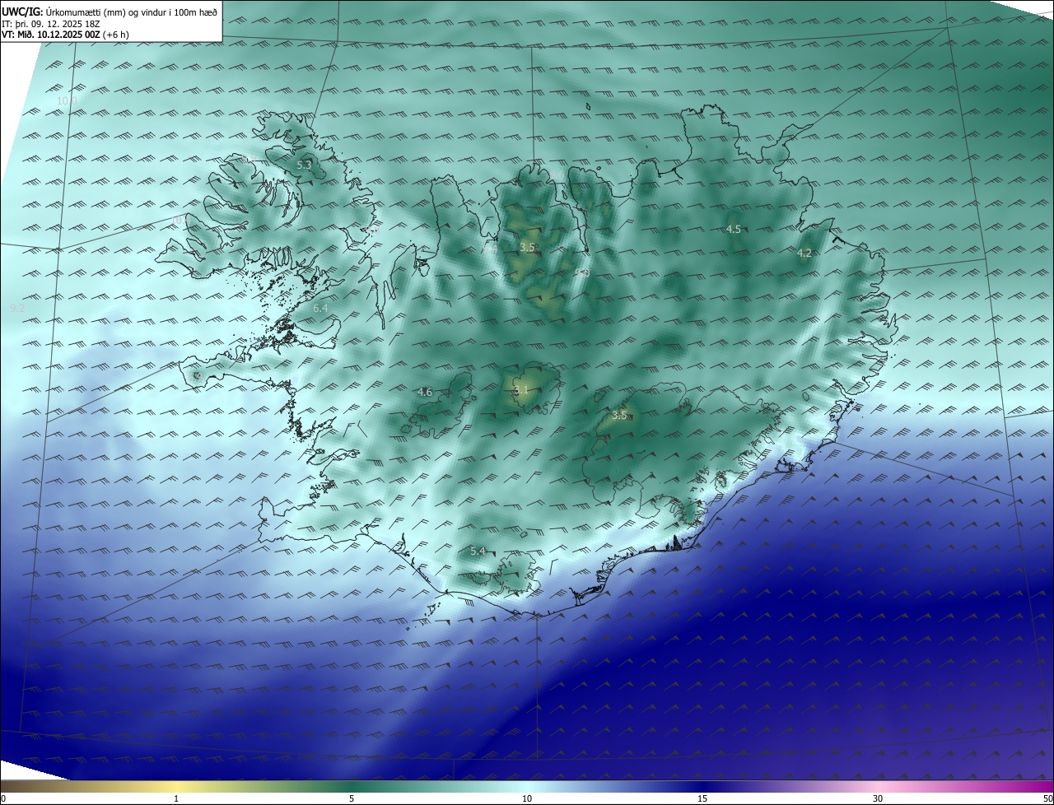Click the 30 tick on the color scale
Screen dimensions: 1054x805
[x=878, y=798]
